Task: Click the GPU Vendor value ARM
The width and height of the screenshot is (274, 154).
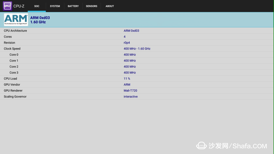Action: [x=127, y=84]
